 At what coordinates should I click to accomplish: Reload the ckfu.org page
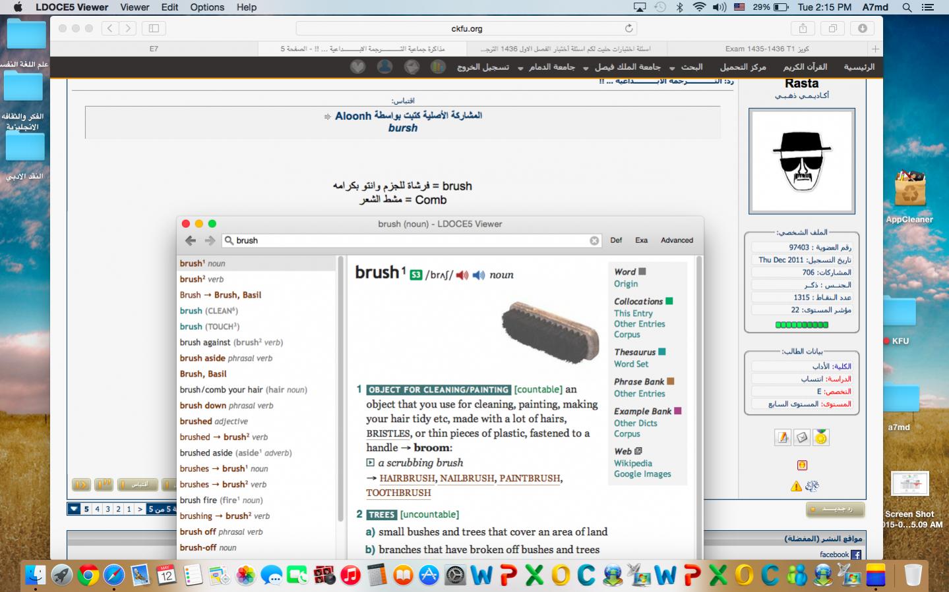coord(628,28)
